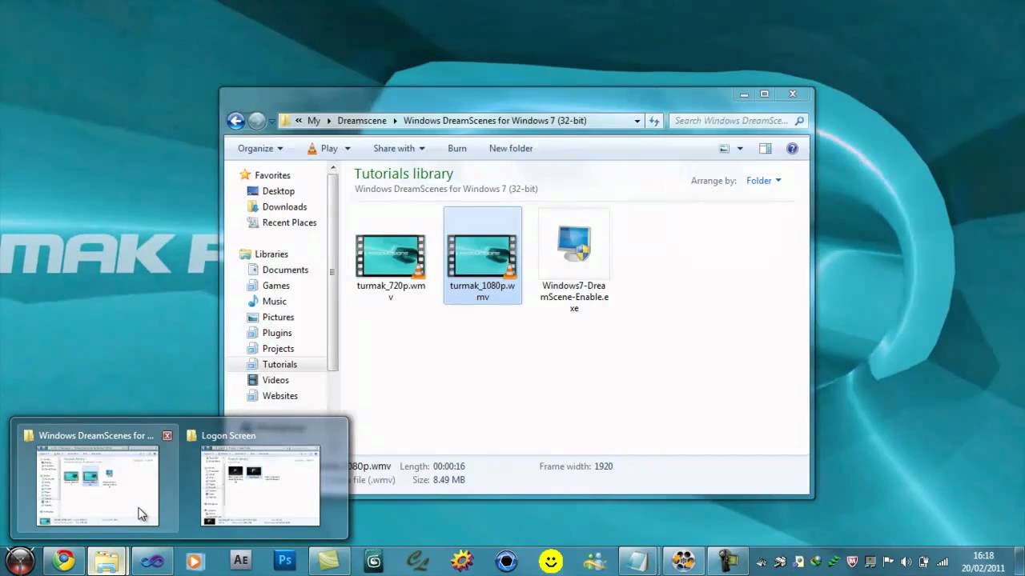The image size is (1025, 576).
Task: Select the turmak_720p.wmv video file
Action: [391, 256]
